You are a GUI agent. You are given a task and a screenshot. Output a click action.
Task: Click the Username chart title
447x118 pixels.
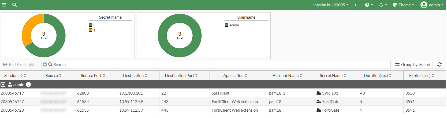(246, 17)
